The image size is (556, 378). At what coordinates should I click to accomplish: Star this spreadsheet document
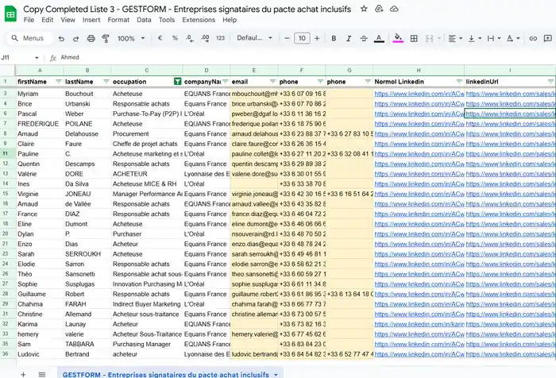tap(364, 9)
